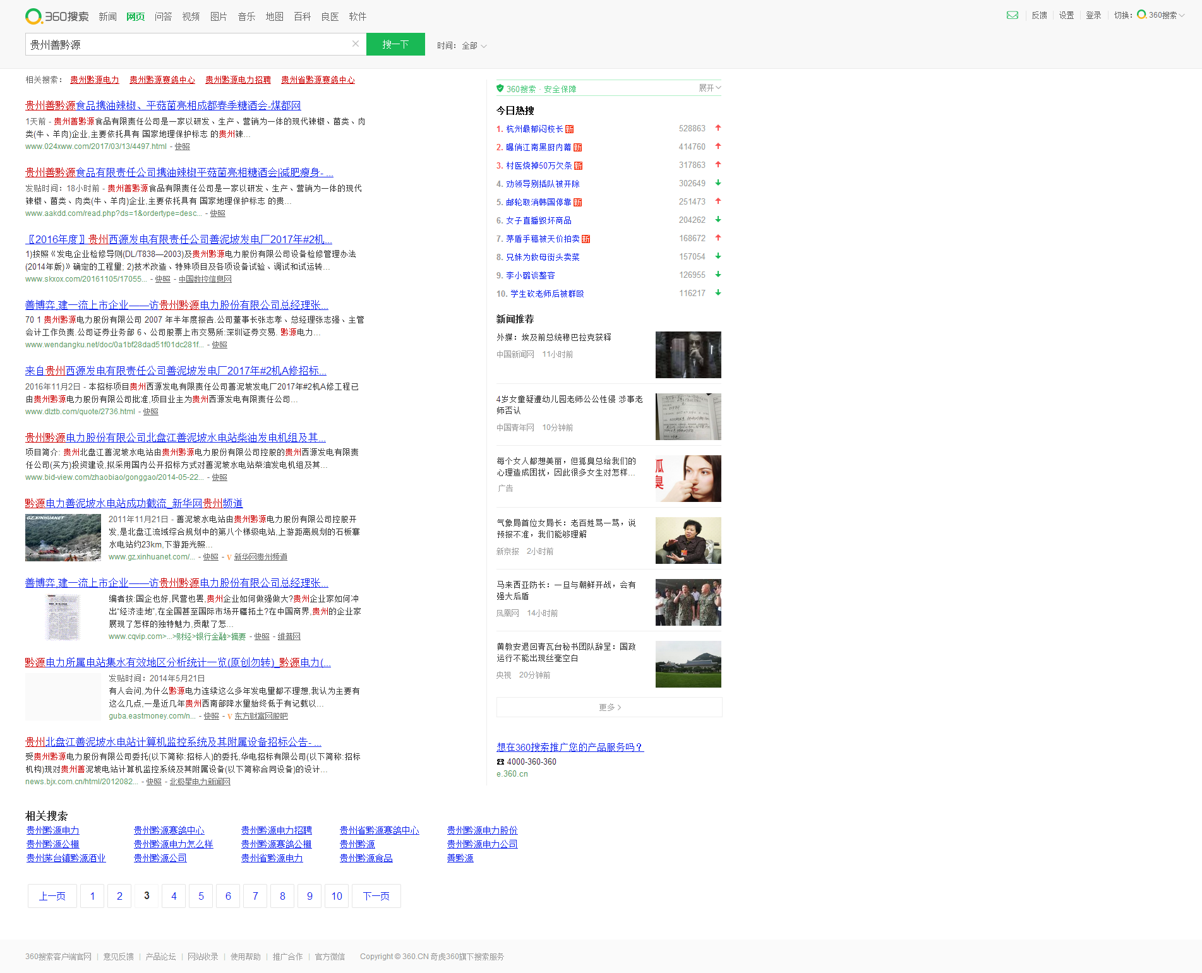Open hot search 学生砍老师后被群殴
Image resolution: width=1202 pixels, height=973 pixels.
[x=547, y=294]
